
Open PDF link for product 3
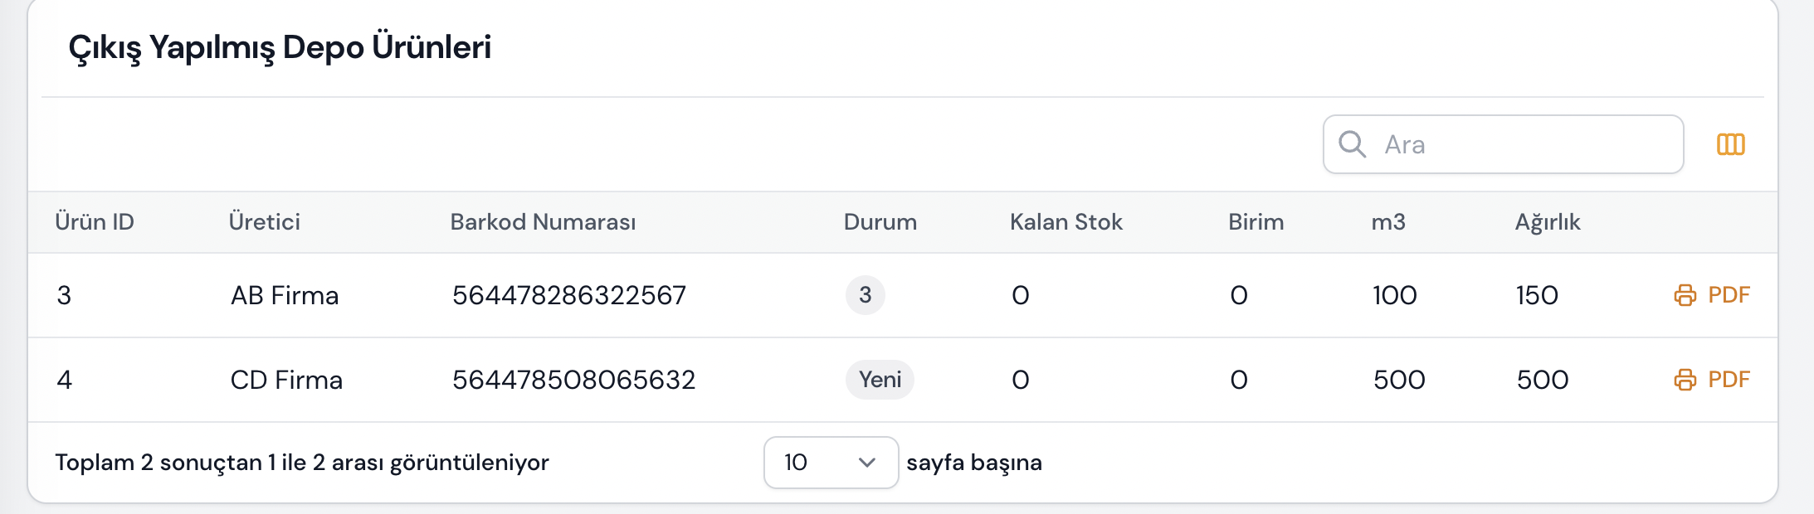[x=1729, y=295]
